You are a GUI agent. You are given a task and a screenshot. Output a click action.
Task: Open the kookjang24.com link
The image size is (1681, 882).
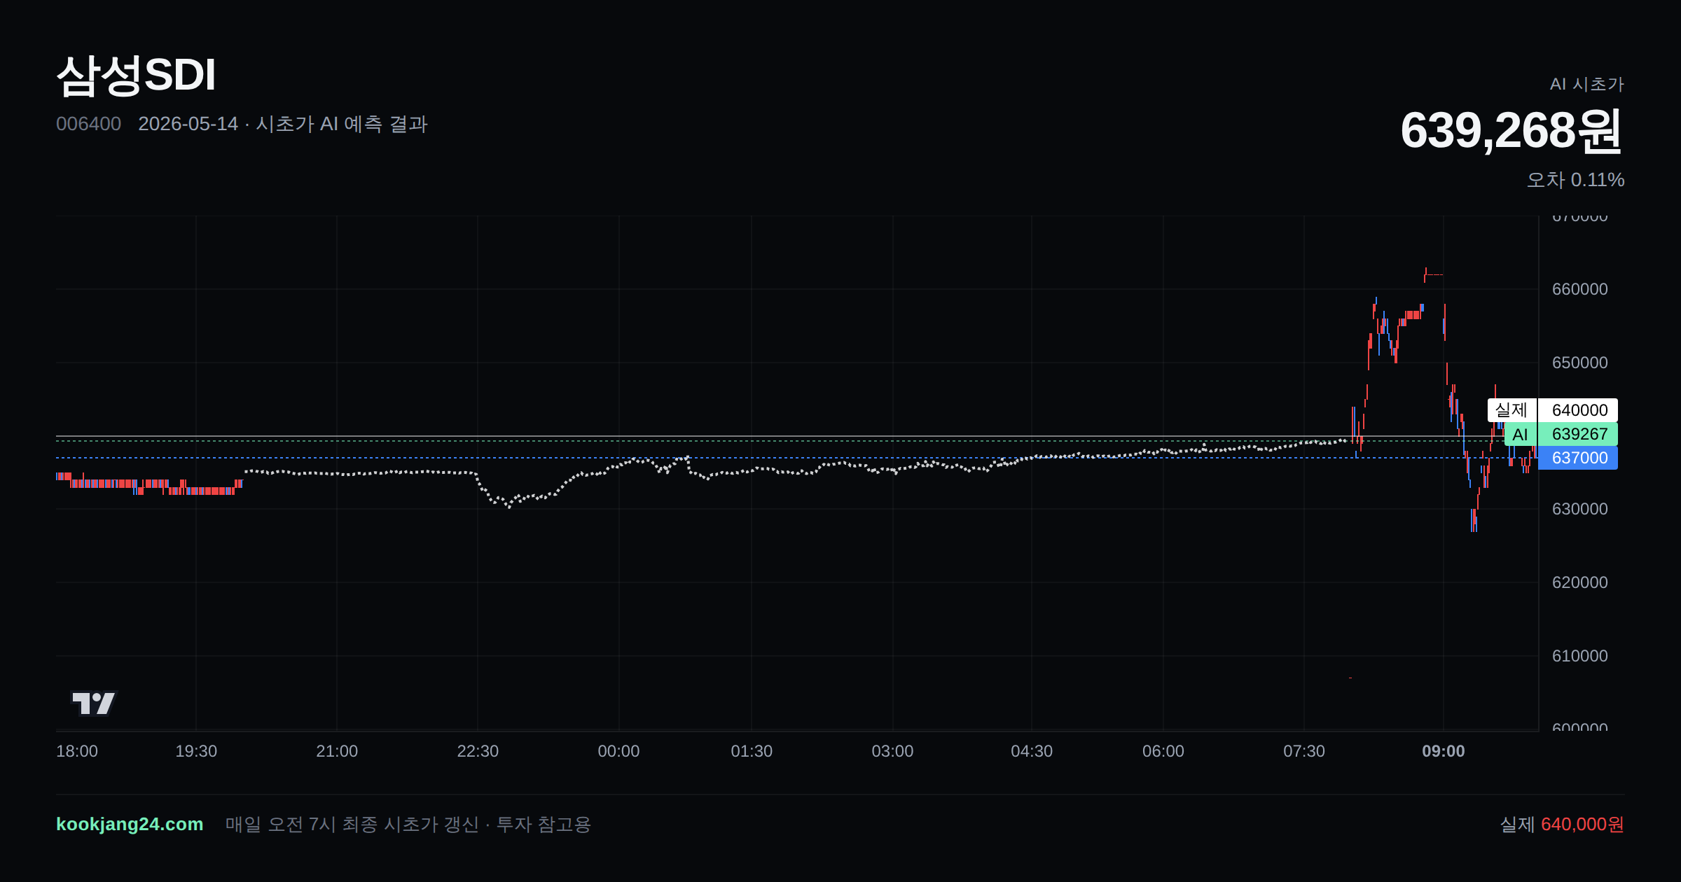130,824
